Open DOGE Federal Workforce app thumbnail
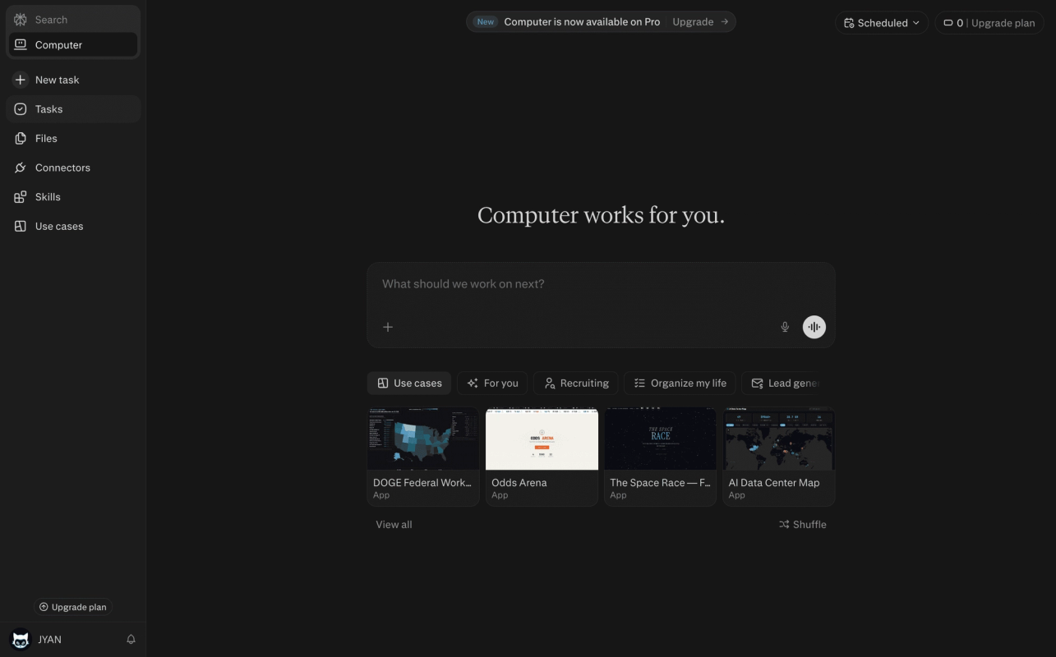Viewport: 1056px width, 657px height. tap(423, 439)
